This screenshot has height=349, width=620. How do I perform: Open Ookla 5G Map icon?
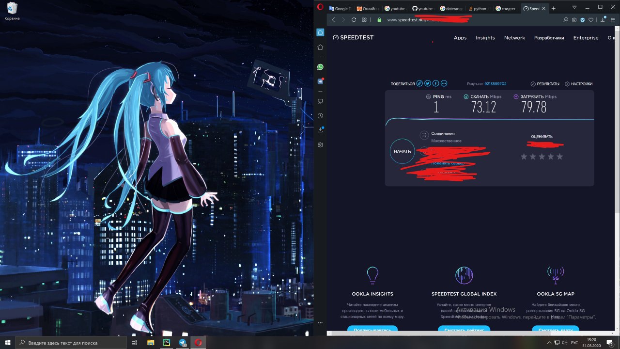click(x=556, y=275)
